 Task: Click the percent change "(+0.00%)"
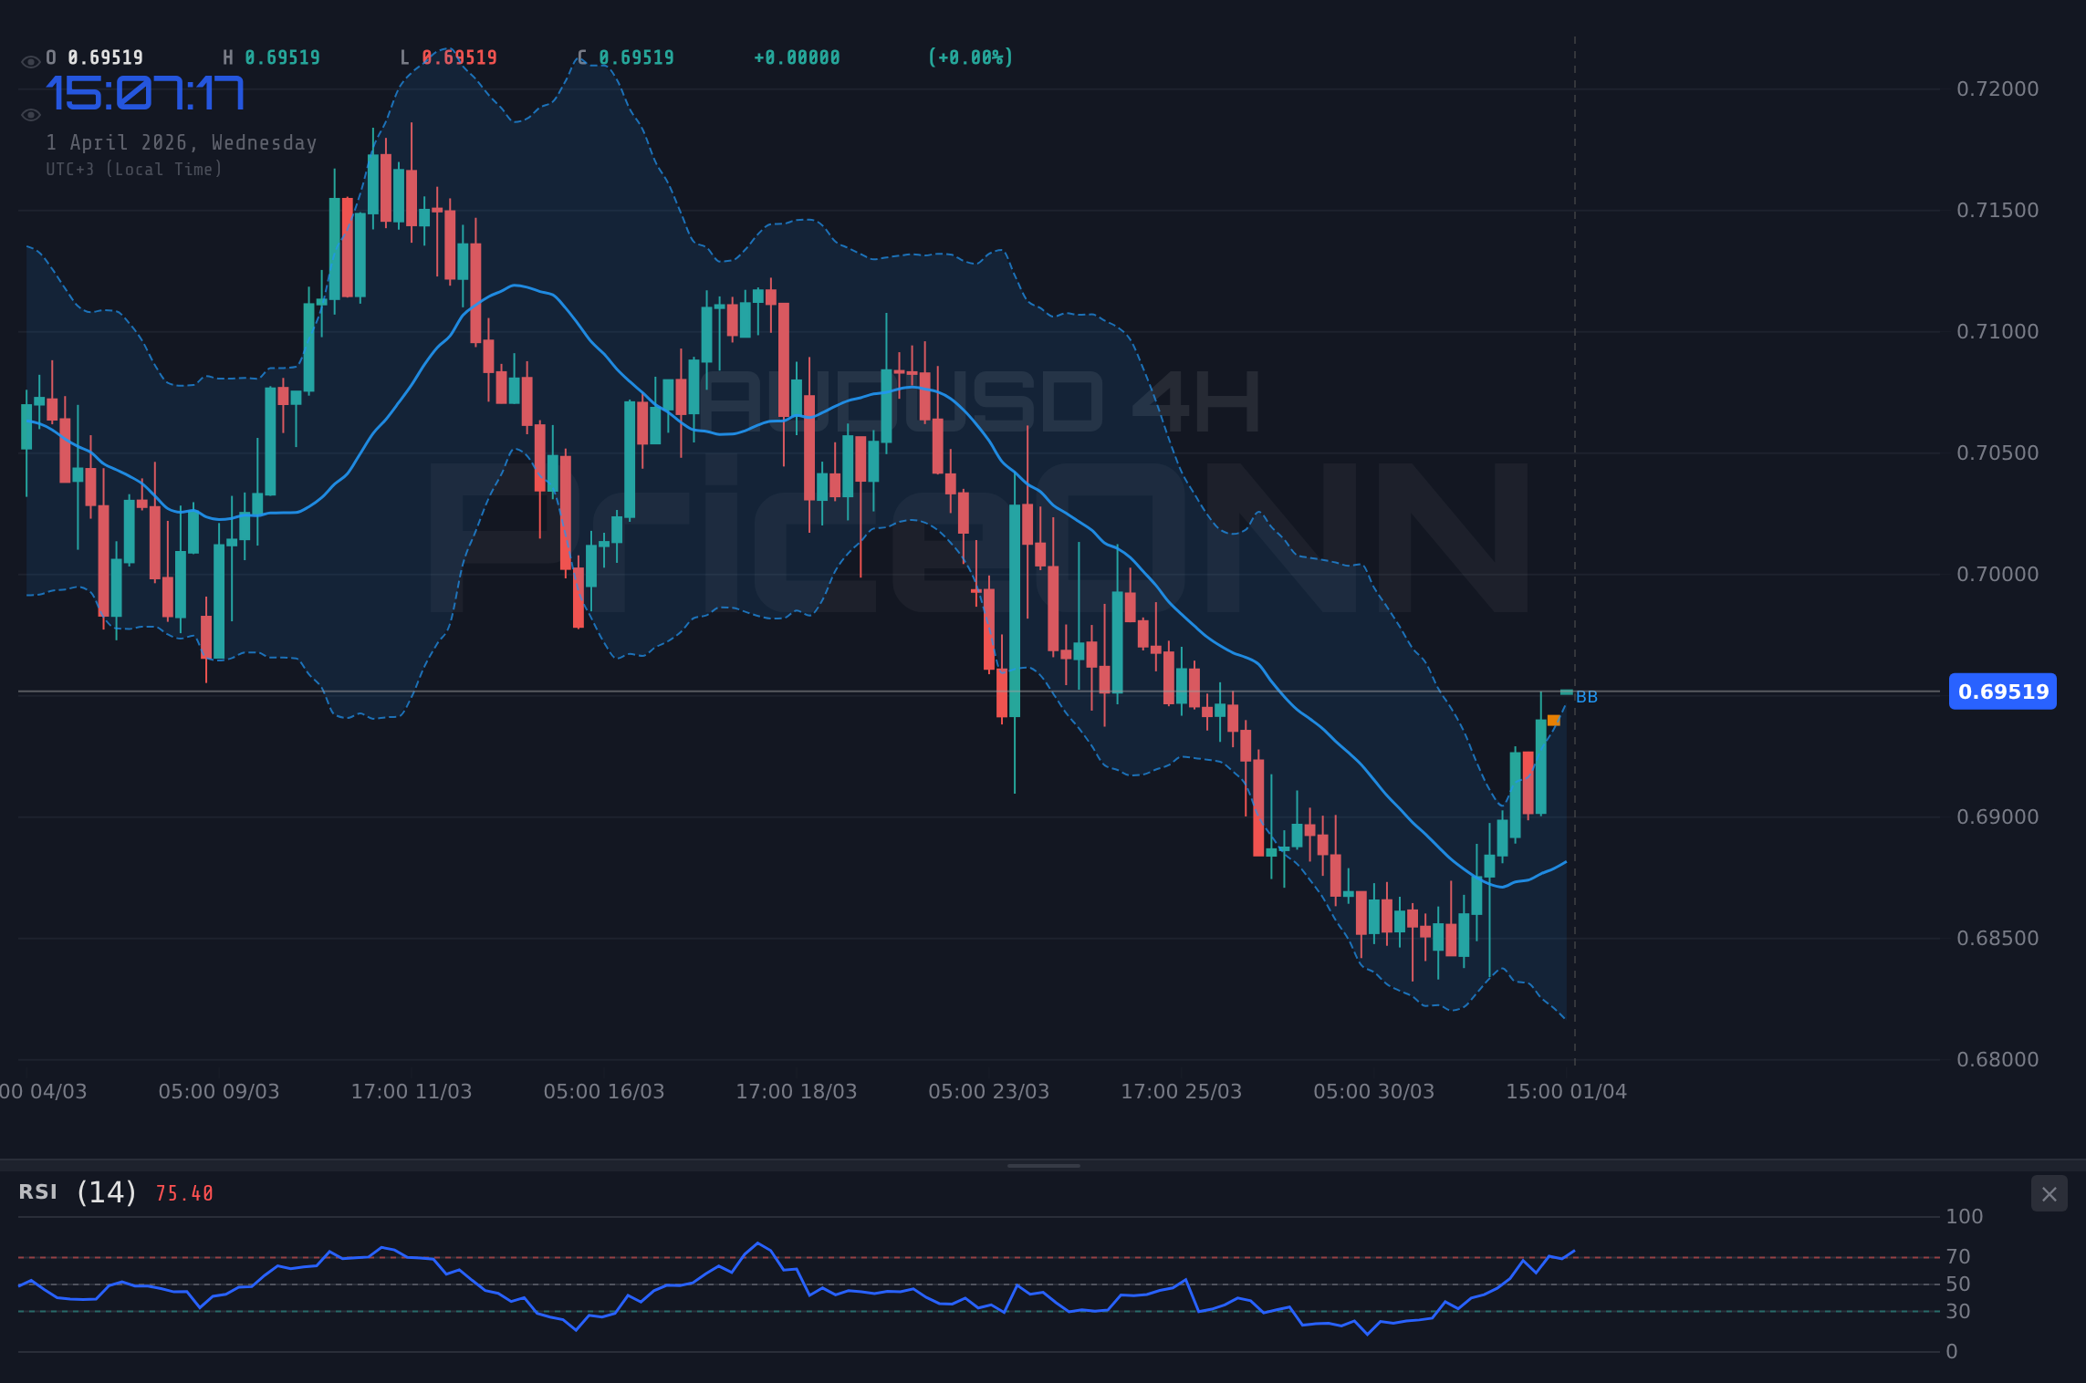point(971,58)
